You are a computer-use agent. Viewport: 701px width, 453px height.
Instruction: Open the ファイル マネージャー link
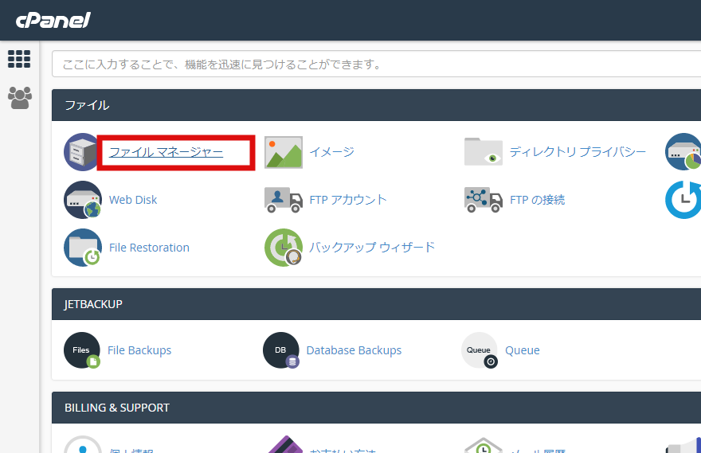(x=166, y=152)
